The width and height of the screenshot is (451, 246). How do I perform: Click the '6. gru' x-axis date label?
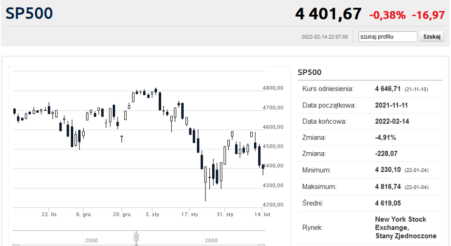tap(83, 214)
